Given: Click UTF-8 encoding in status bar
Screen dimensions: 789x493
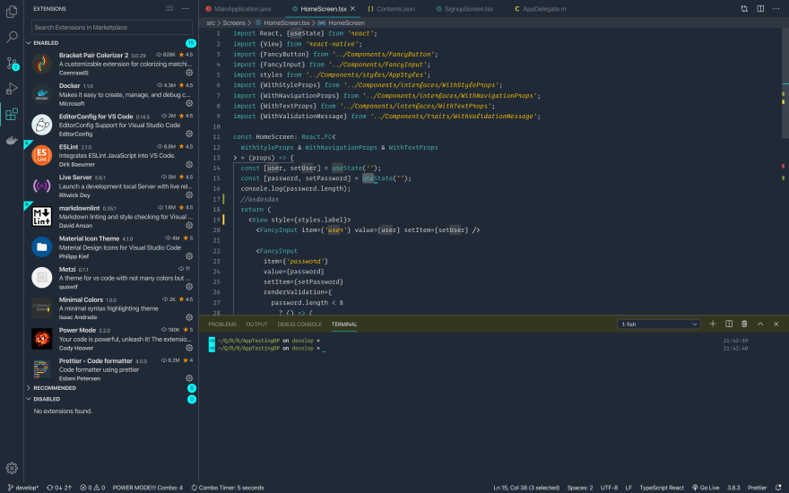Looking at the screenshot, I should tap(609, 488).
